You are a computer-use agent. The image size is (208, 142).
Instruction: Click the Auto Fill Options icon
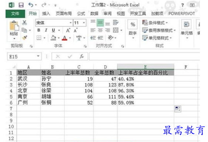pos(178,109)
